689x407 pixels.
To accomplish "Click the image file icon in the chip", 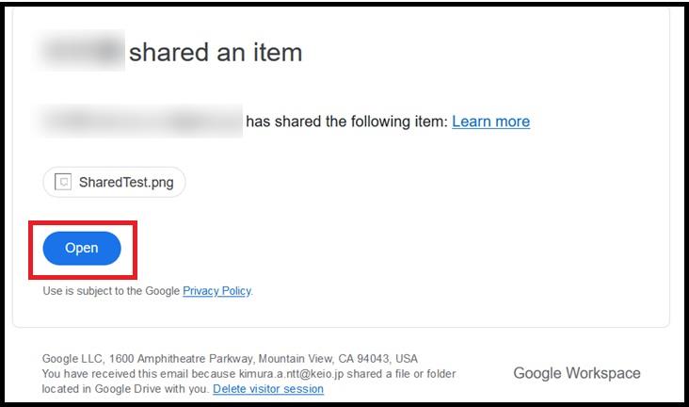I will coord(63,182).
